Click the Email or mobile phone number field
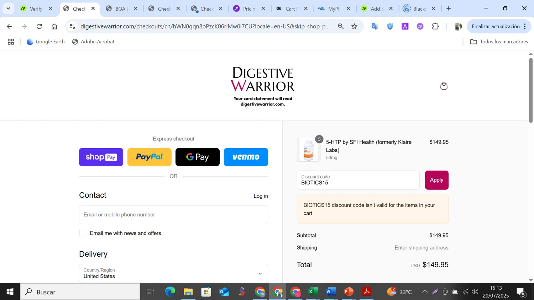The height and width of the screenshot is (300, 534). [173, 215]
